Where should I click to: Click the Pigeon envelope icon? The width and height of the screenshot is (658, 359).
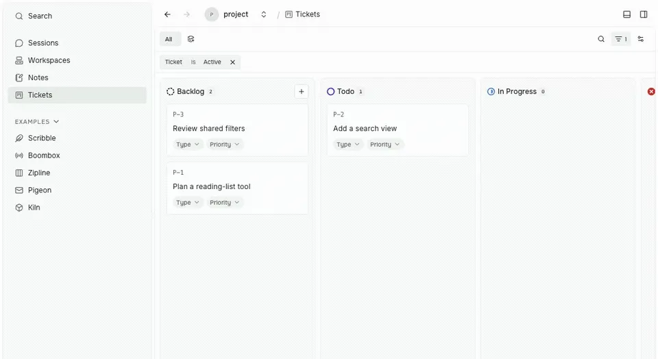pos(19,190)
